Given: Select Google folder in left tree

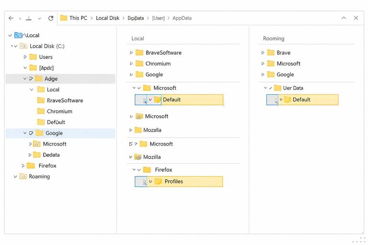Looking at the screenshot, I should [x=60, y=133].
